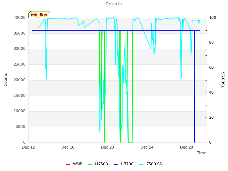Click the Dec 28 x-axis tick
The width and height of the screenshot is (228, 171).
[x=186, y=147]
